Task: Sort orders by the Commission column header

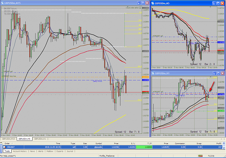Action: coord(178,144)
